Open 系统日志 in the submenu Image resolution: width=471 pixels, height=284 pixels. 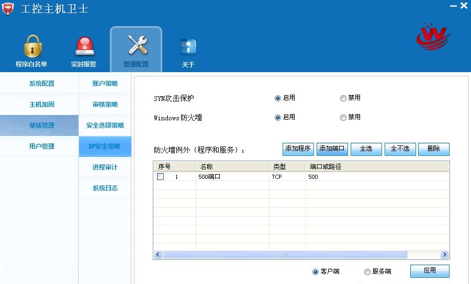105,188
